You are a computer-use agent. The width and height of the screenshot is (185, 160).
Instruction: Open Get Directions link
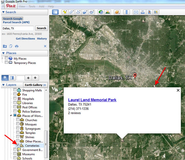[x=25, y=39]
